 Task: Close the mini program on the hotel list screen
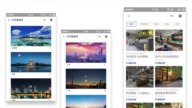tap(180, 16)
